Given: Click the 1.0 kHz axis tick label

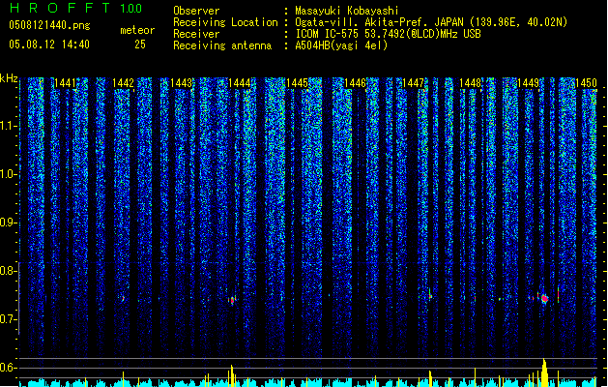Looking at the screenshot, I should pyautogui.click(x=8, y=174).
